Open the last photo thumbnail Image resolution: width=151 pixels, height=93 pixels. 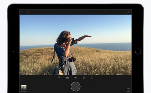(x=24, y=88)
